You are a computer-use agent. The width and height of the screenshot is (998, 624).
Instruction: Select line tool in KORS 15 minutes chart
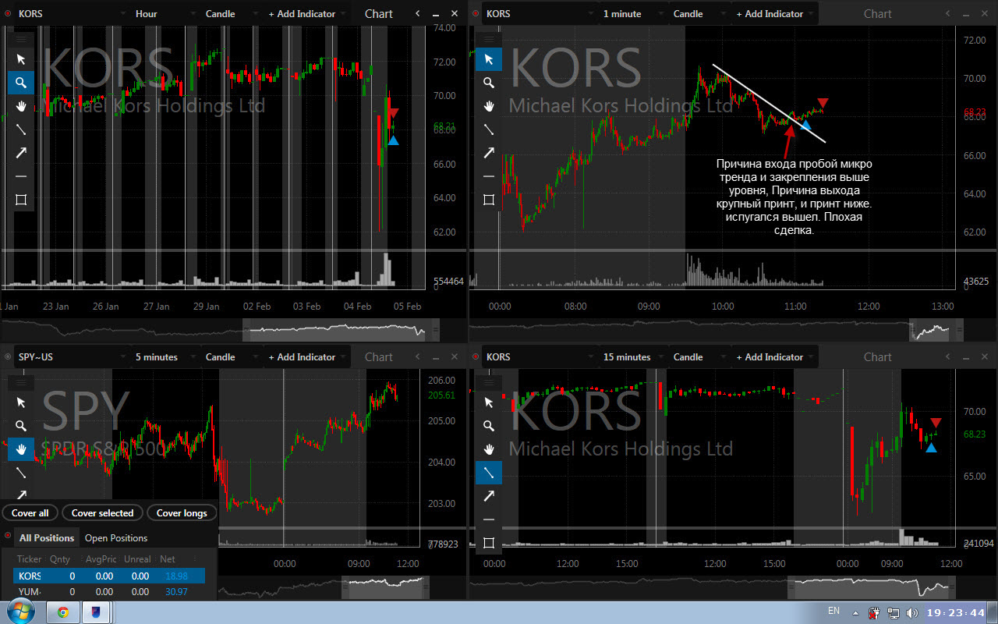[489, 473]
